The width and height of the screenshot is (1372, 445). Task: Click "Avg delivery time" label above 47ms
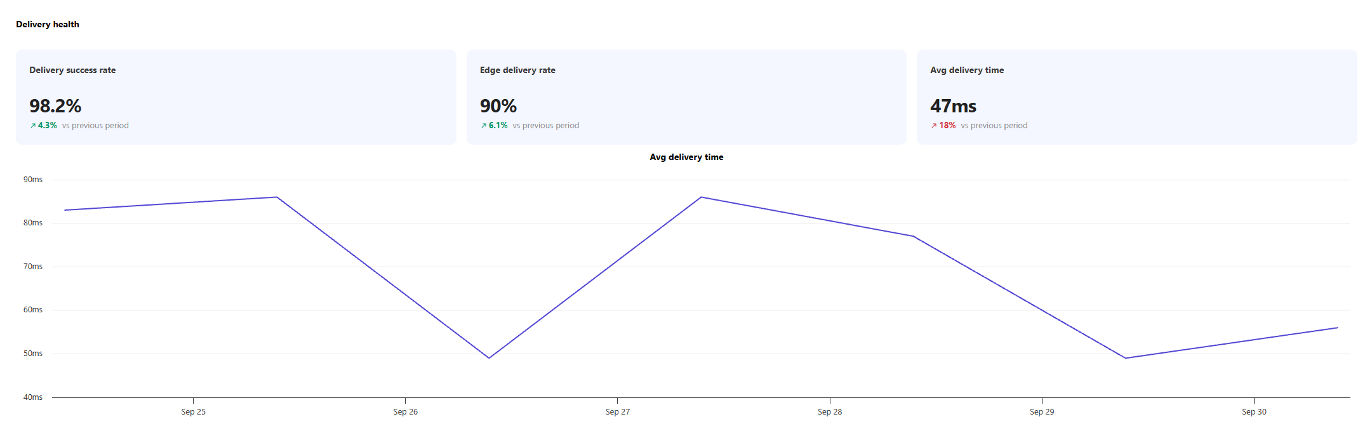[x=967, y=70]
